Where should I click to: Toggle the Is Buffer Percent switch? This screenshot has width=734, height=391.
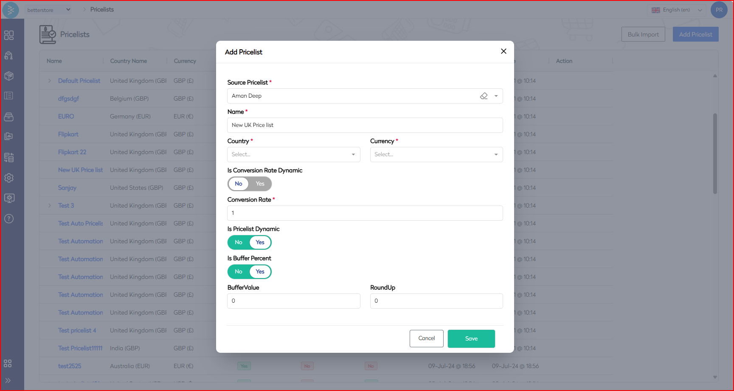point(250,272)
